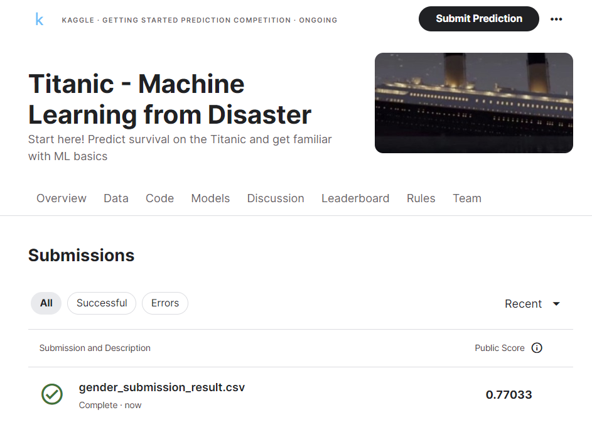
Task: View the Leaderboard tab
Action: 355,198
